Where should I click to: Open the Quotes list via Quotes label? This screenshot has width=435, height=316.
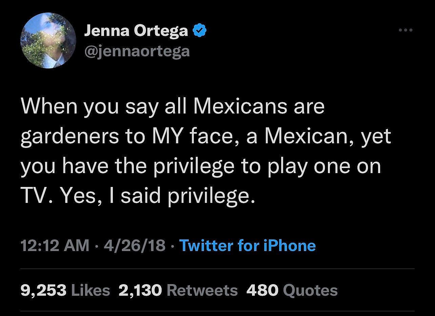pos(310,290)
